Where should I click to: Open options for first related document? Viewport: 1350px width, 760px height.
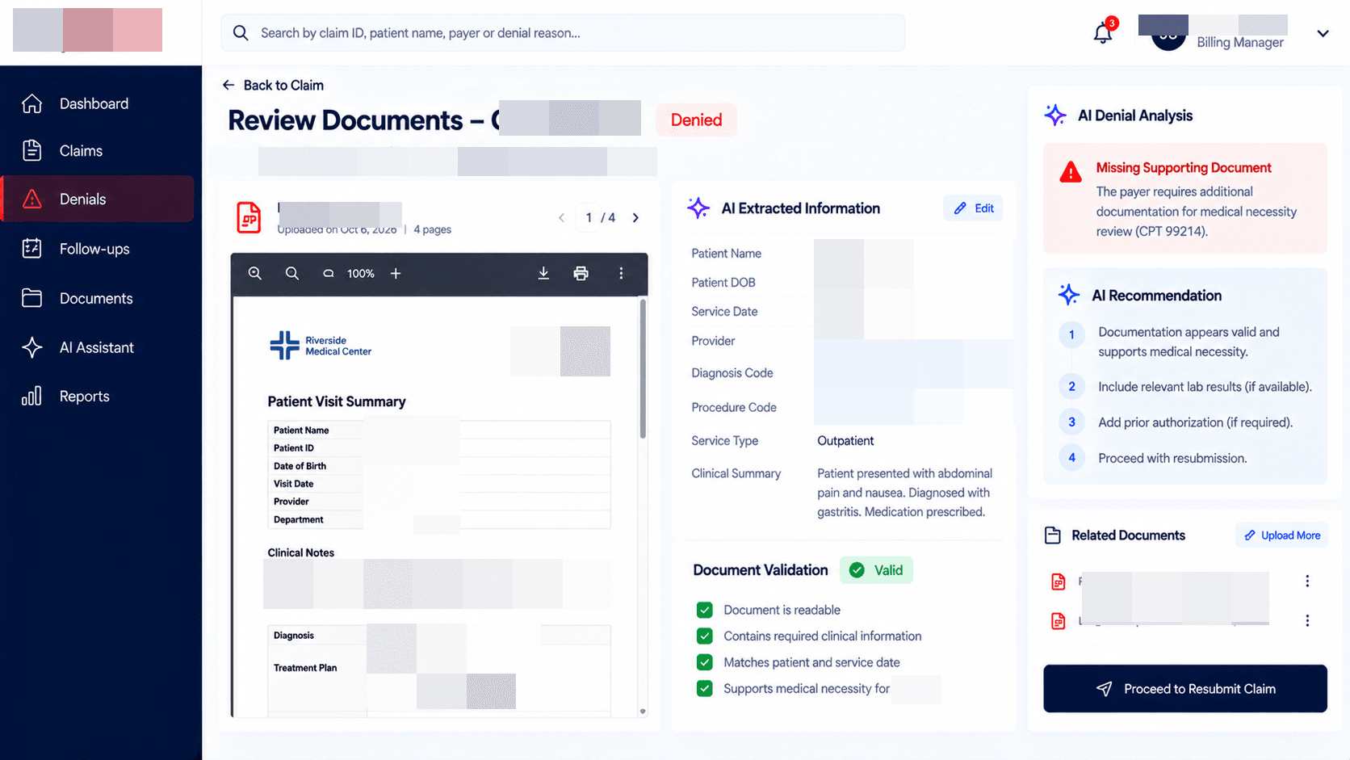(x=1307, y=582)
